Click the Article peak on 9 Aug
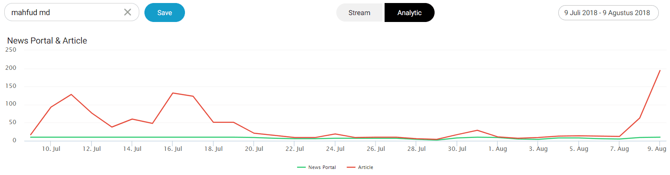 660,70
